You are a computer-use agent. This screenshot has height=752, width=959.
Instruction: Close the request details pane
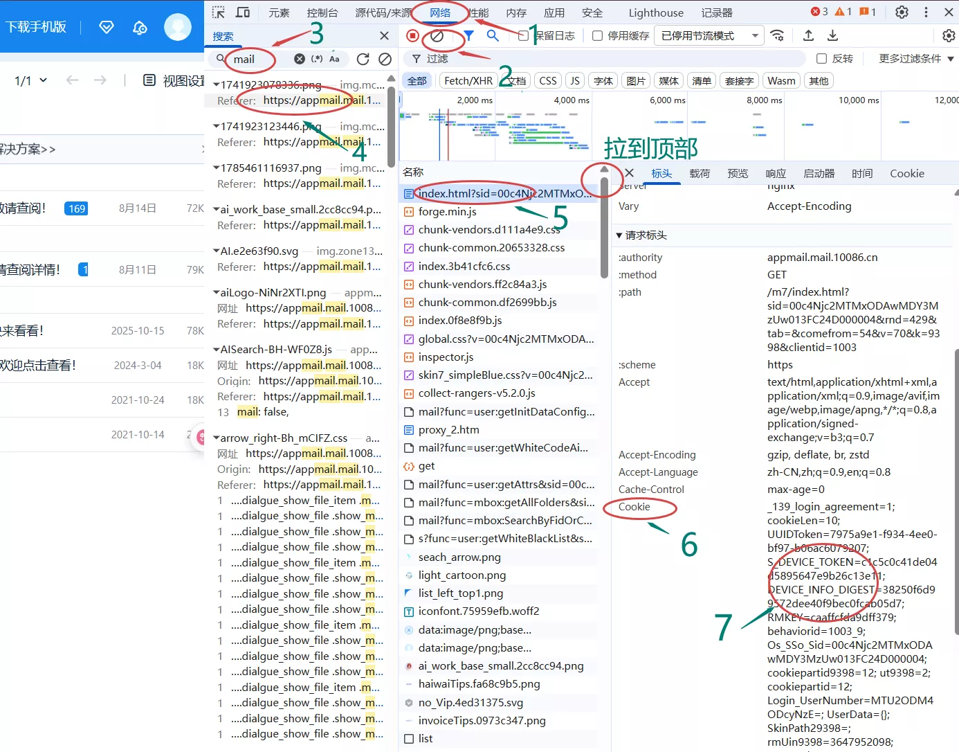point(629,173)
